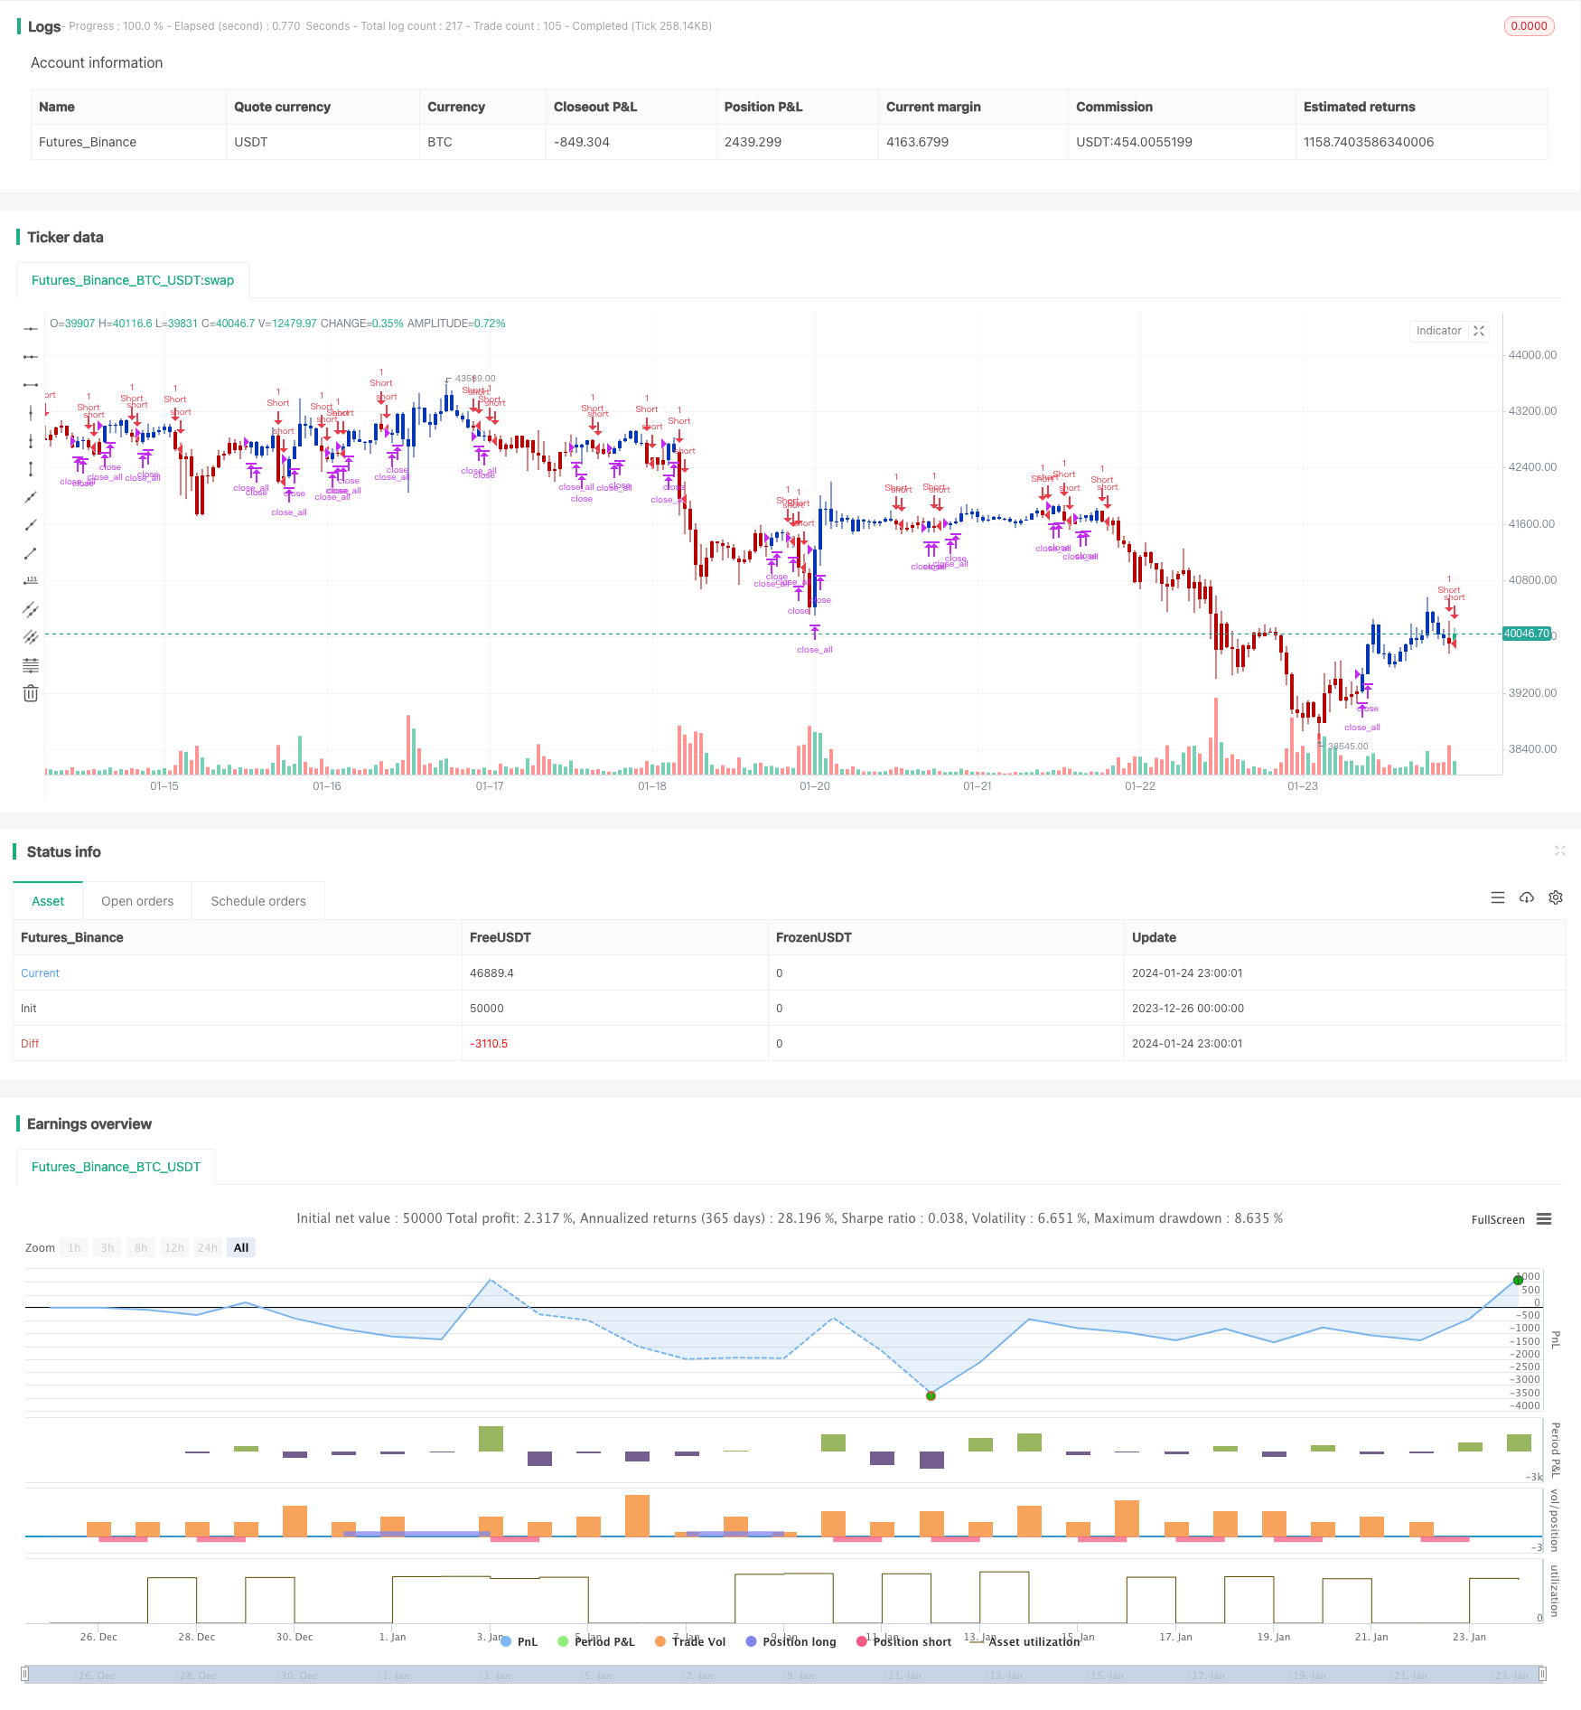Open the Status info list menu icon
Screen dimensions: 1581x1710
tap(1498, 897)
